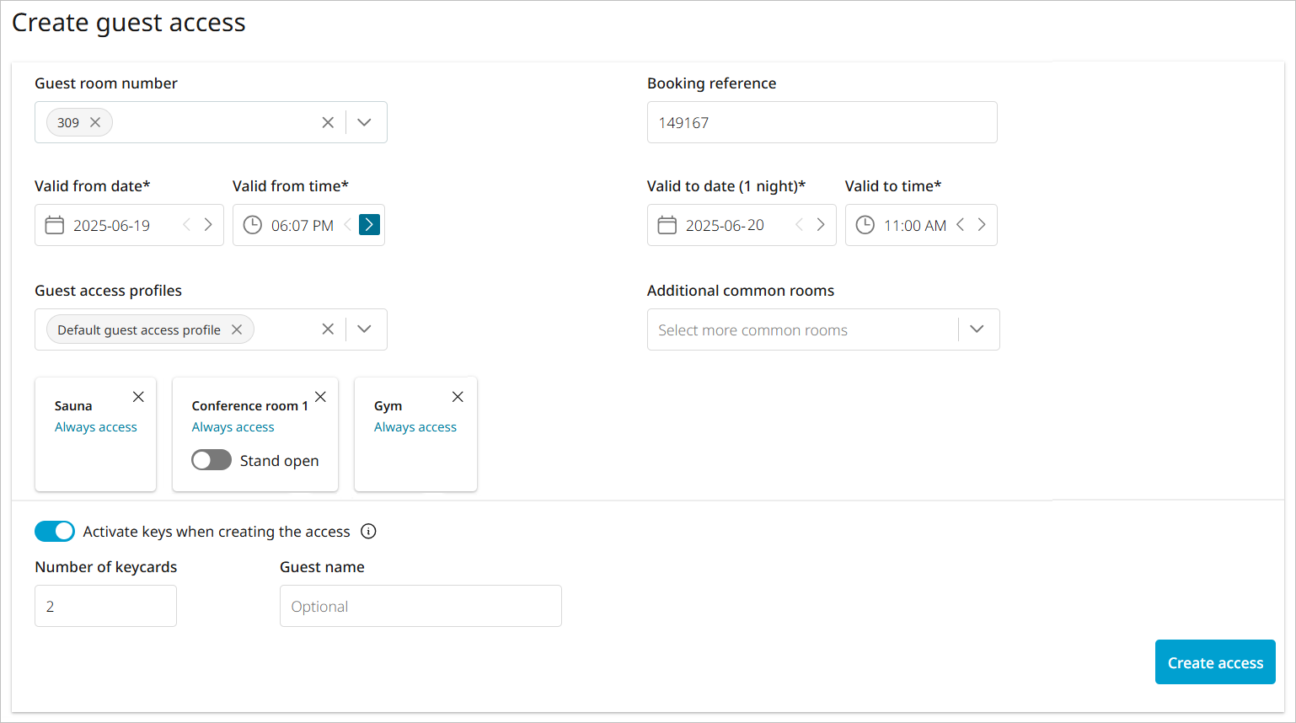Show info about activating keys
1296x723 pixels.
pyautogui.click(x=368, y=531)
